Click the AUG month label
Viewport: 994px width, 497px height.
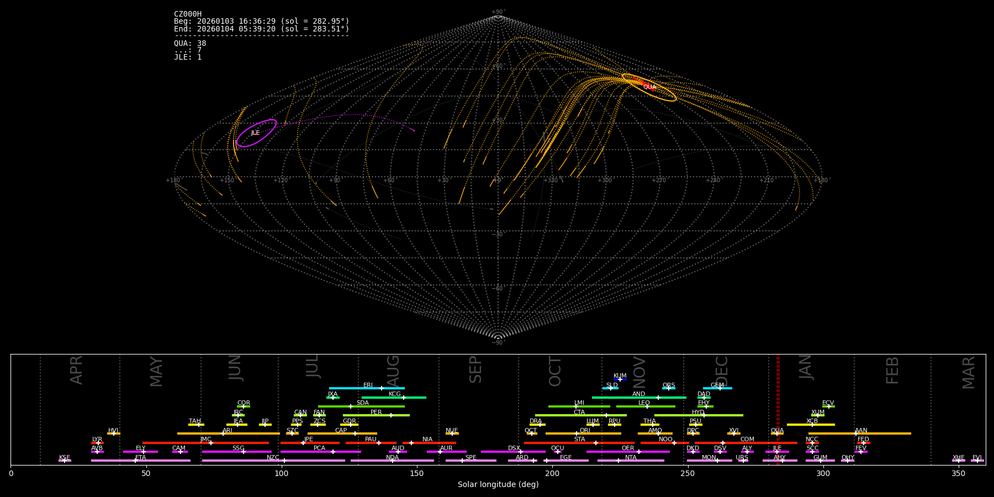click(x=393, y=370)
